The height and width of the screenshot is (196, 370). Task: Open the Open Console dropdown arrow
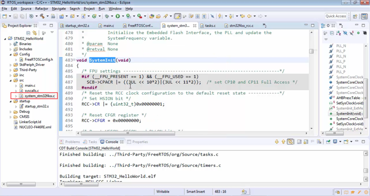[351, 142]
